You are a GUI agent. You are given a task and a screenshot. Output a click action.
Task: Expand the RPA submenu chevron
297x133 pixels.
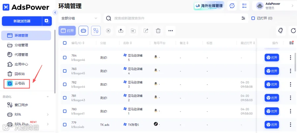pos(48,115)
